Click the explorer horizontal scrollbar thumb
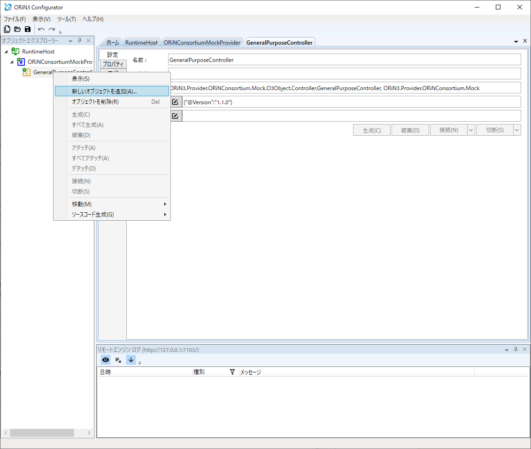This screenshot has width=531, height=449. 42,433
